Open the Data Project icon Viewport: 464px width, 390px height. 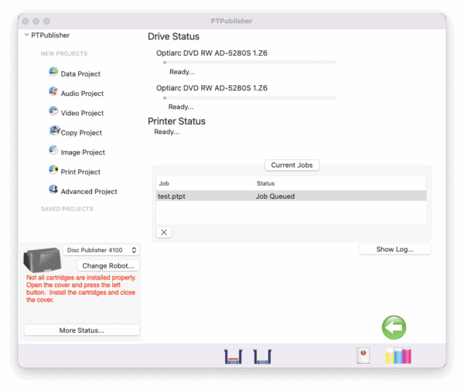tap(53, 72)
